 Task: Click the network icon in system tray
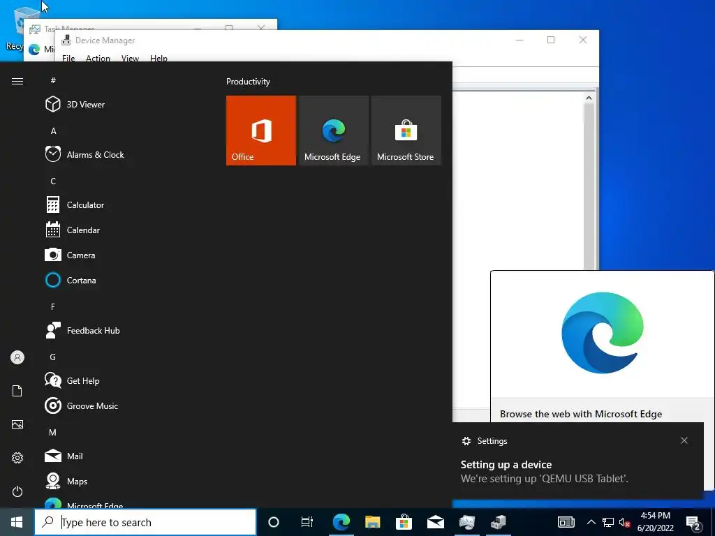coord(608,522)
